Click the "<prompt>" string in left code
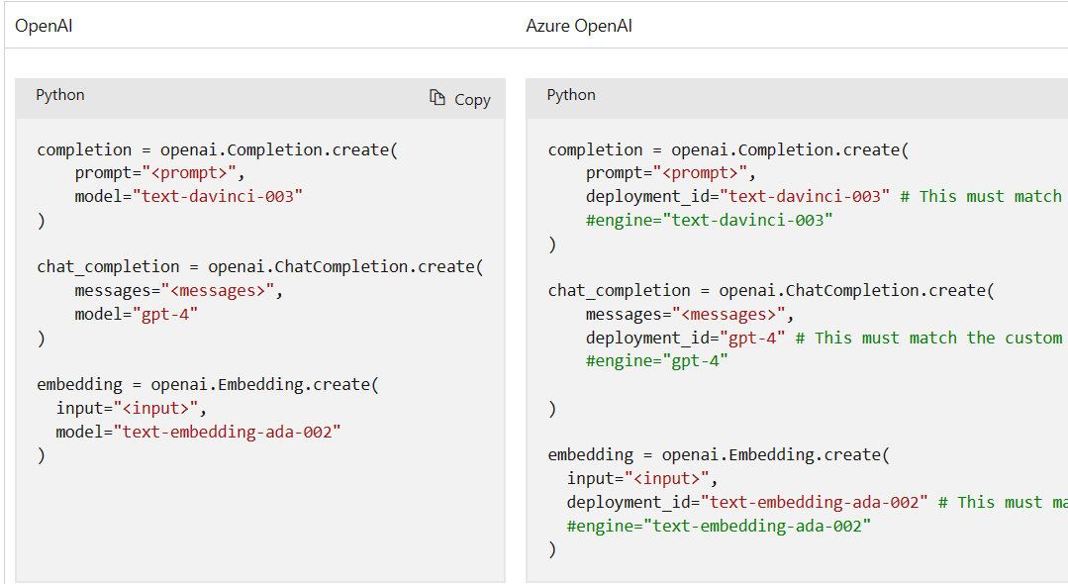This screenshot has height=584, width=1068. click(189, 173)
